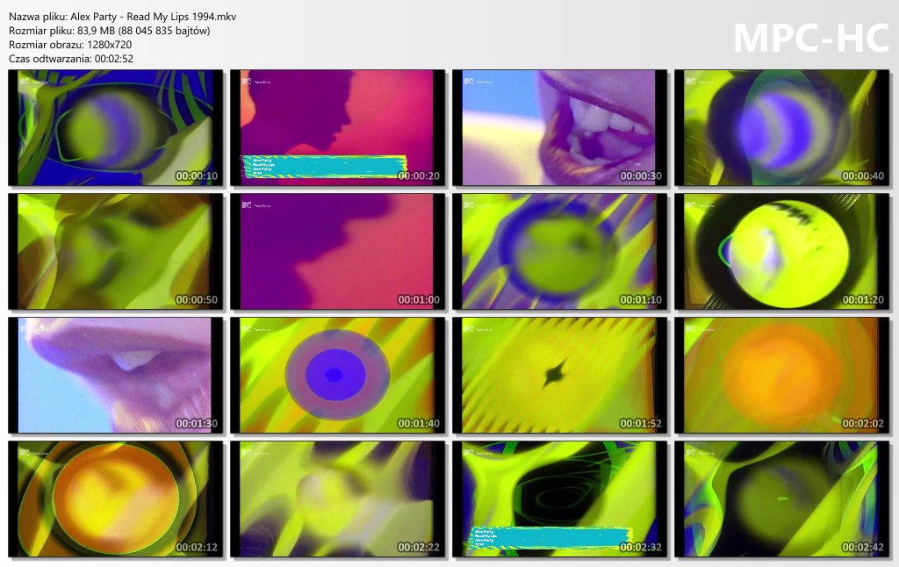
Task: Select the thumbnail at 00:00:10
Action: (115, 128)
